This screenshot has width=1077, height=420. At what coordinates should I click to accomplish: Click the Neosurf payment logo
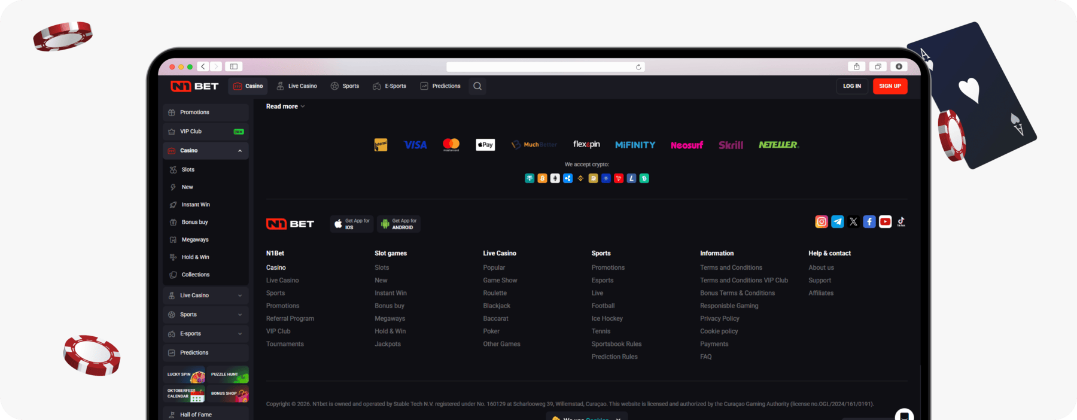click(x=687, y=145)
